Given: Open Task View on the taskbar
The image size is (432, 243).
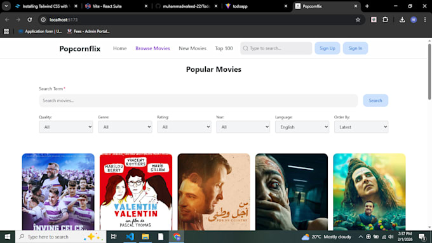Looking at the screenshot, I should (x=114, y=237).
